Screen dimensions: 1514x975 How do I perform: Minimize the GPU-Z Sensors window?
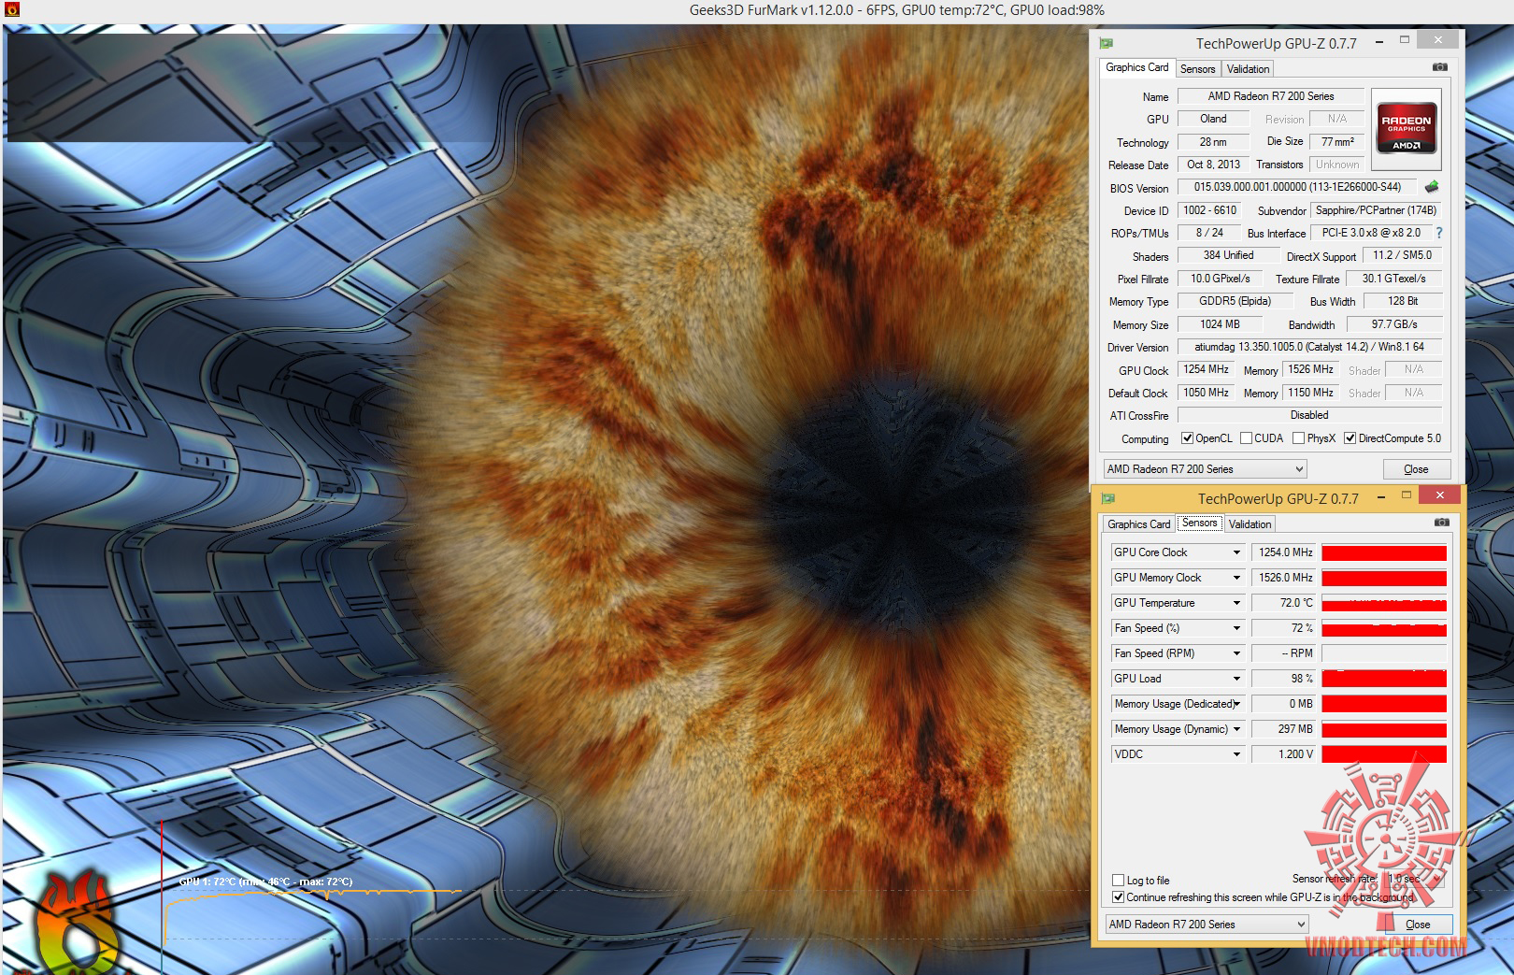[x=1380, y=497]
